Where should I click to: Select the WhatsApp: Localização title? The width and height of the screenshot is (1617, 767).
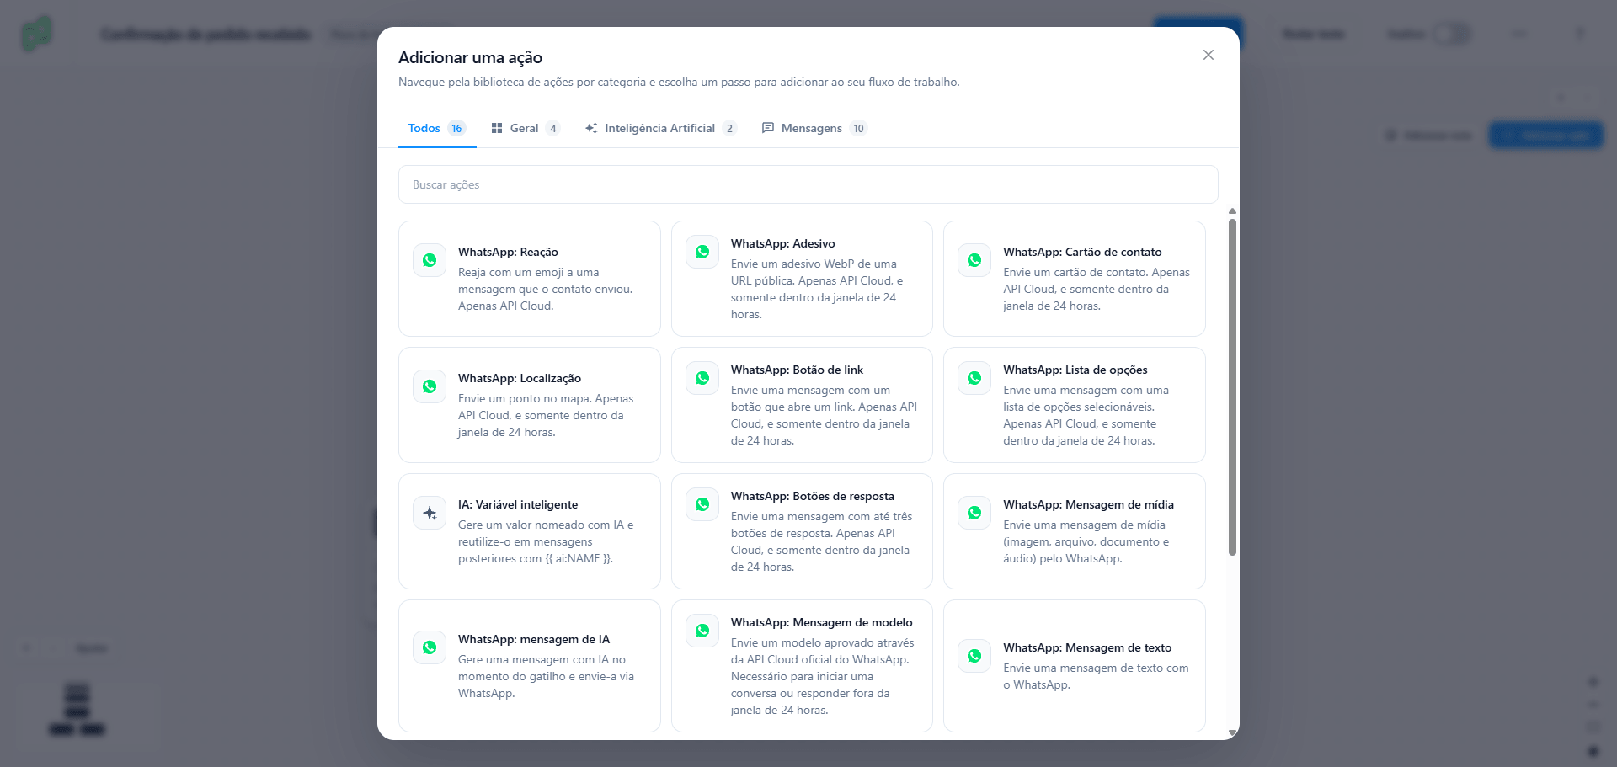(520, 378)
